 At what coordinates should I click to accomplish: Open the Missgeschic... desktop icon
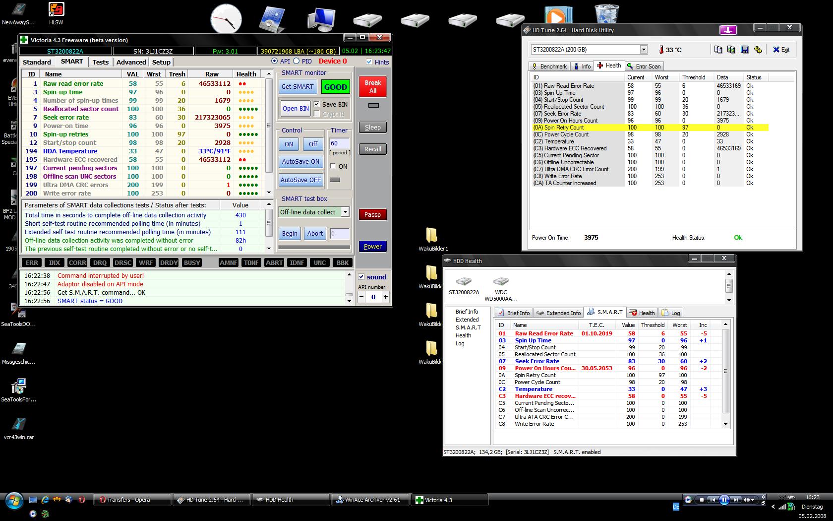point(19,353)
